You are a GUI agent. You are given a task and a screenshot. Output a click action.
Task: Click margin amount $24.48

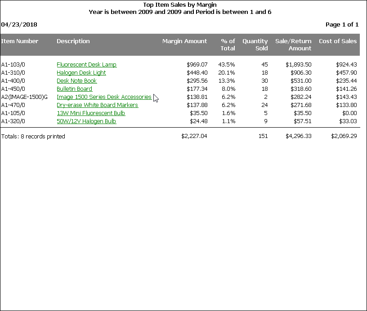[x=199, y=121]
